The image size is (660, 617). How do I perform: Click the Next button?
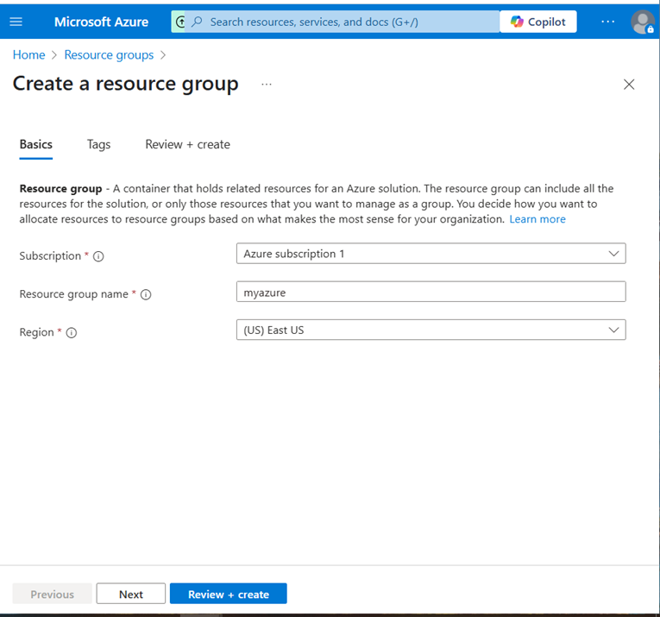coord(131,594)
